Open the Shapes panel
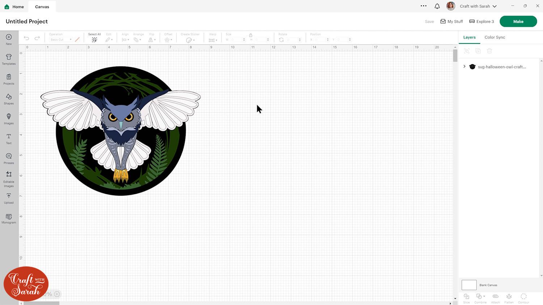The image size is (543, 305). 9,99
